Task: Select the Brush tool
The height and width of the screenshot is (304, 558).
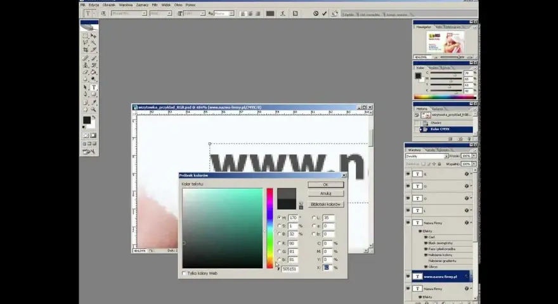Action: [x=93, y=58]
